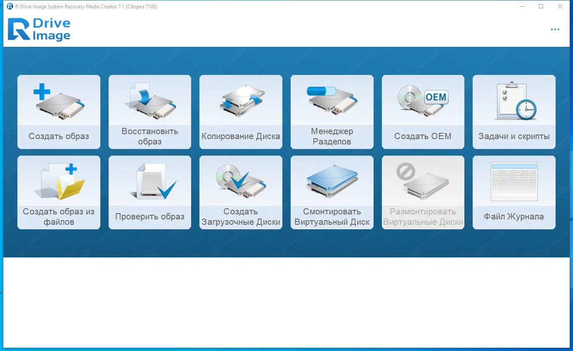Click Смонтировать Виртуальный Диск tile
This screenshot has height=351, width=573.
332,192
